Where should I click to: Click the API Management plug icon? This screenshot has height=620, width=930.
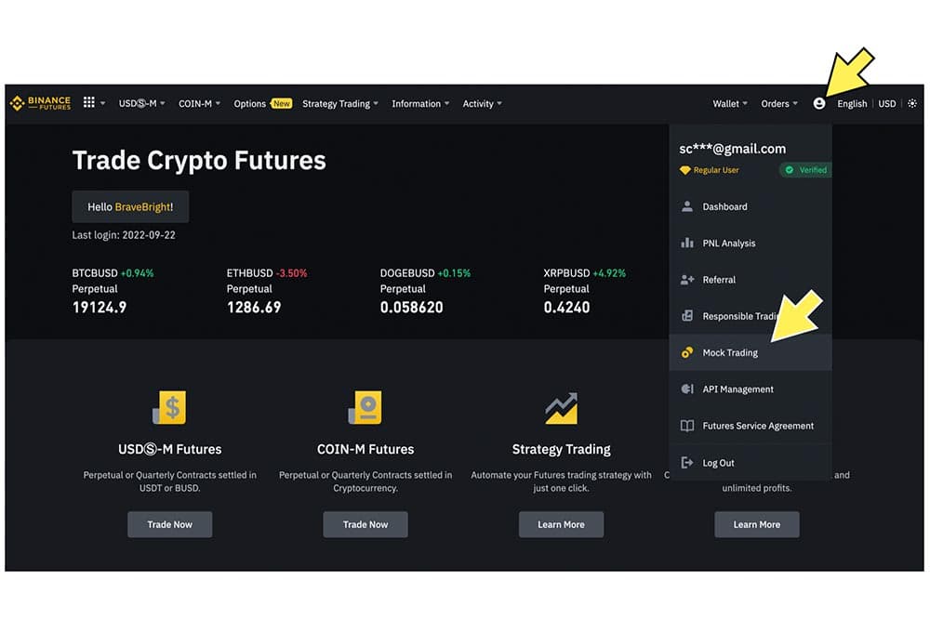687,389
